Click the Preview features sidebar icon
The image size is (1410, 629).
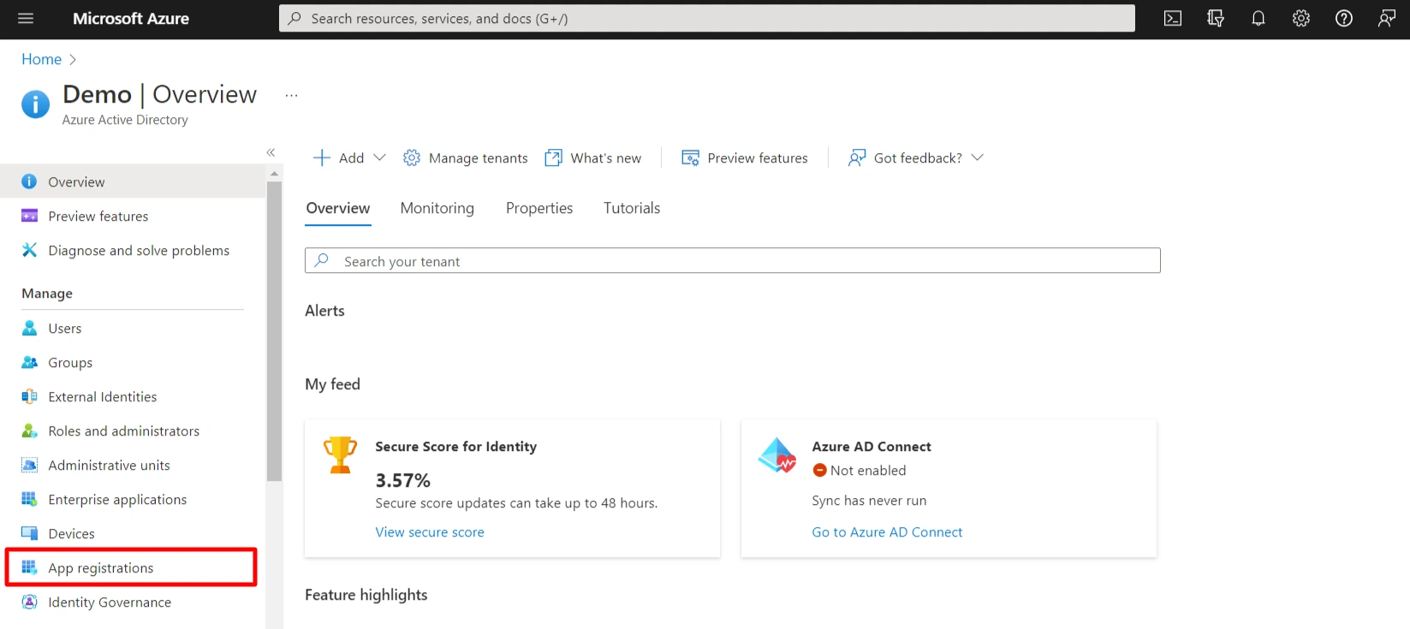[x=29, y=216]
